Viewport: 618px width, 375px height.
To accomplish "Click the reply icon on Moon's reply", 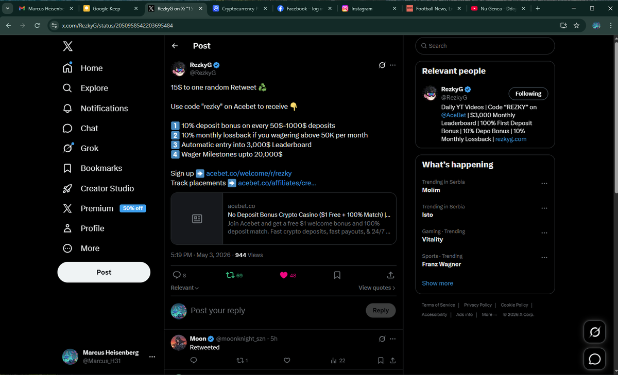I will point(194,361).
